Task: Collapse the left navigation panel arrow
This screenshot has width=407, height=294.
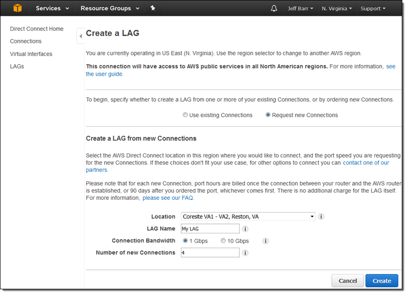Action: (80, 36)
